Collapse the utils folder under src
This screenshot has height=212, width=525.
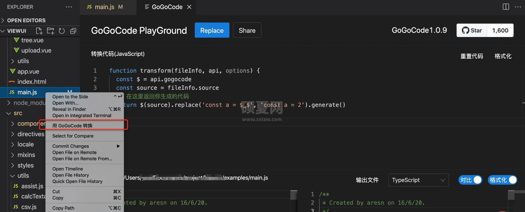click(x=23, y=176)
